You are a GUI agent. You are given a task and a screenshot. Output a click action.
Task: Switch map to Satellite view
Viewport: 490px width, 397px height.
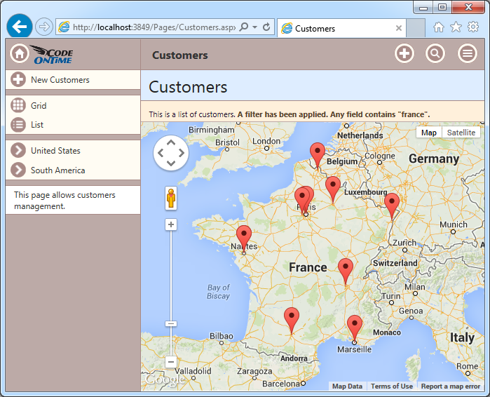pos(461,133)
